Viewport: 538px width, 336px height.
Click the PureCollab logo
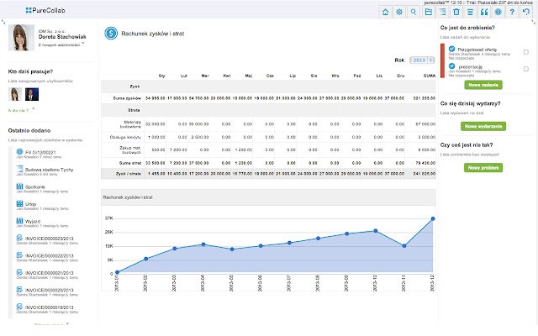pos(45,10)
